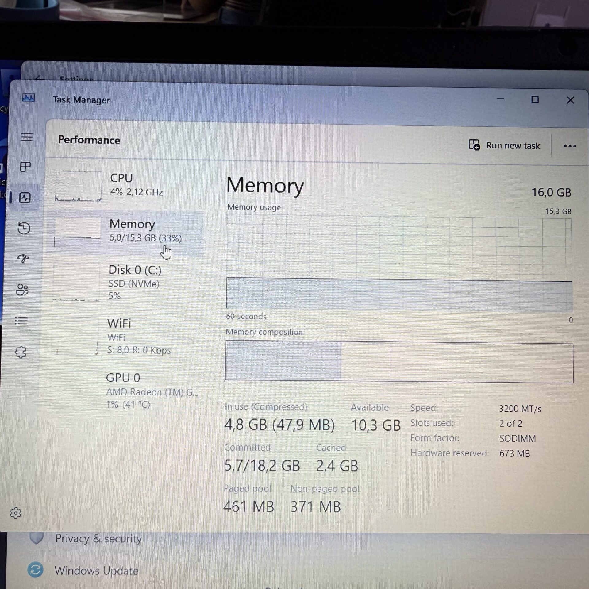Open the hamburger navigation menu
Viewport: 589px width, 589px height.
(x=26, y=137)
